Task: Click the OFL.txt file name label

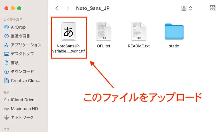Action: click(104, 46)
